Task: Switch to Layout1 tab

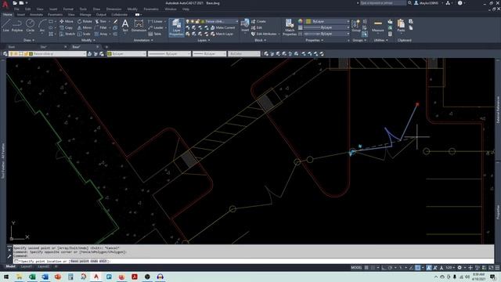Action: coord(26,266)
